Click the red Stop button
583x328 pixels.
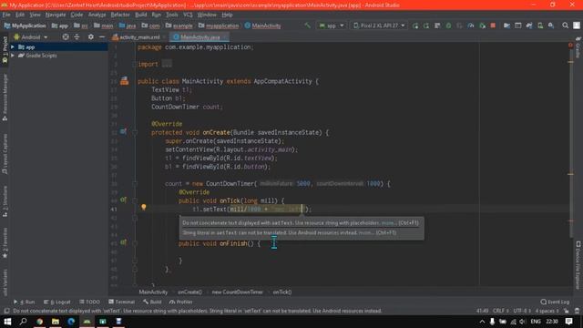coord(493,26)
